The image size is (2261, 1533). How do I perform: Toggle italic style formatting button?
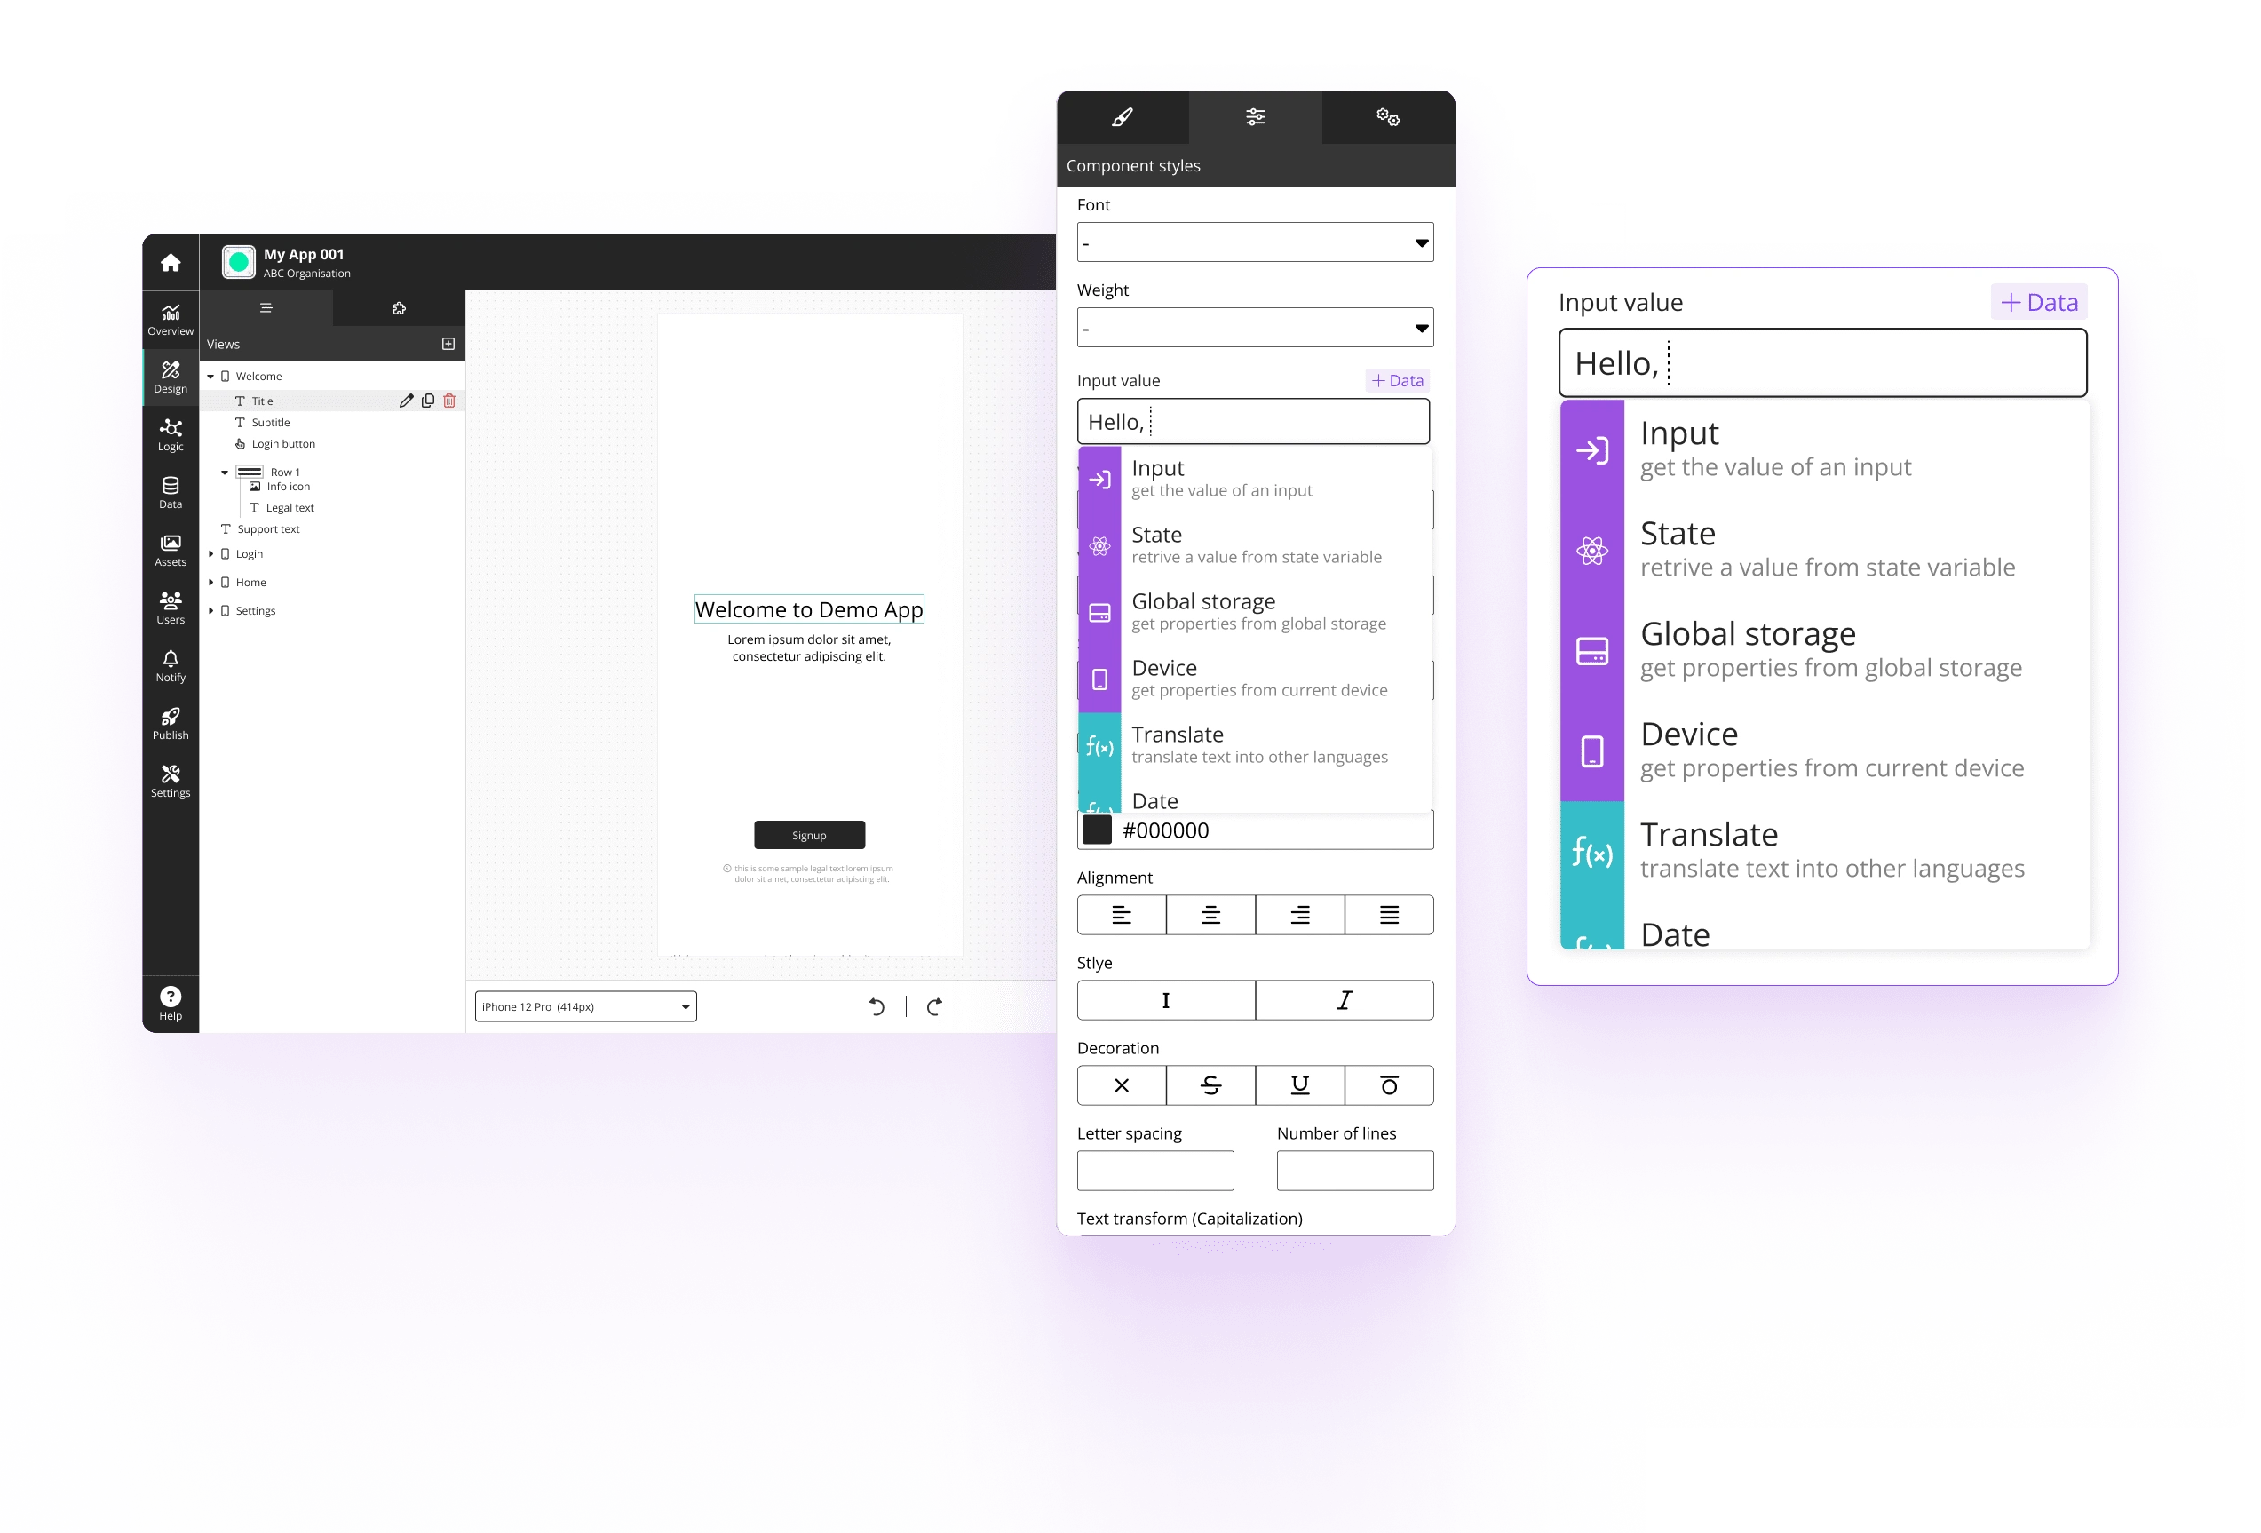tap(1343, 999)
